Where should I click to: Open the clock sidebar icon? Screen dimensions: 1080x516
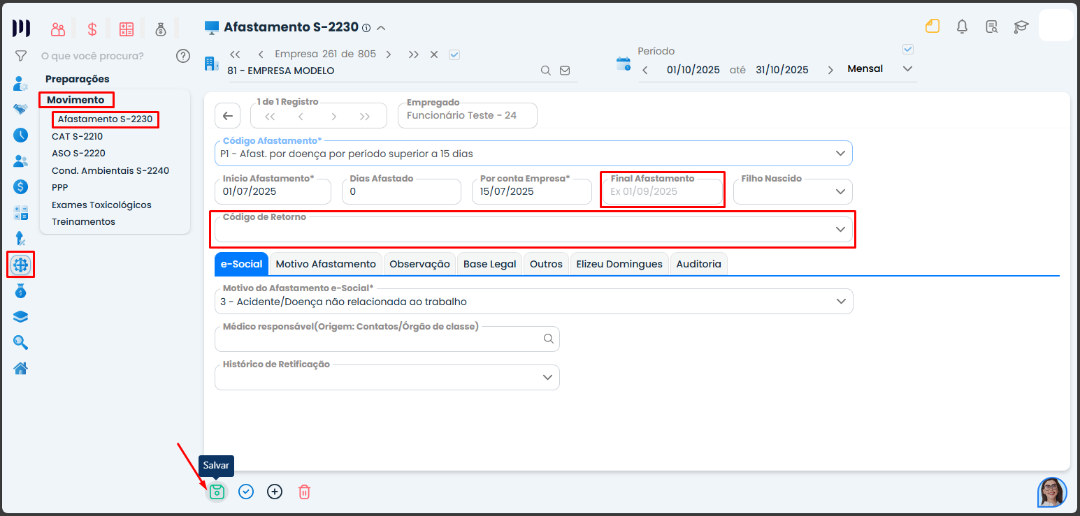click(21, 135)
